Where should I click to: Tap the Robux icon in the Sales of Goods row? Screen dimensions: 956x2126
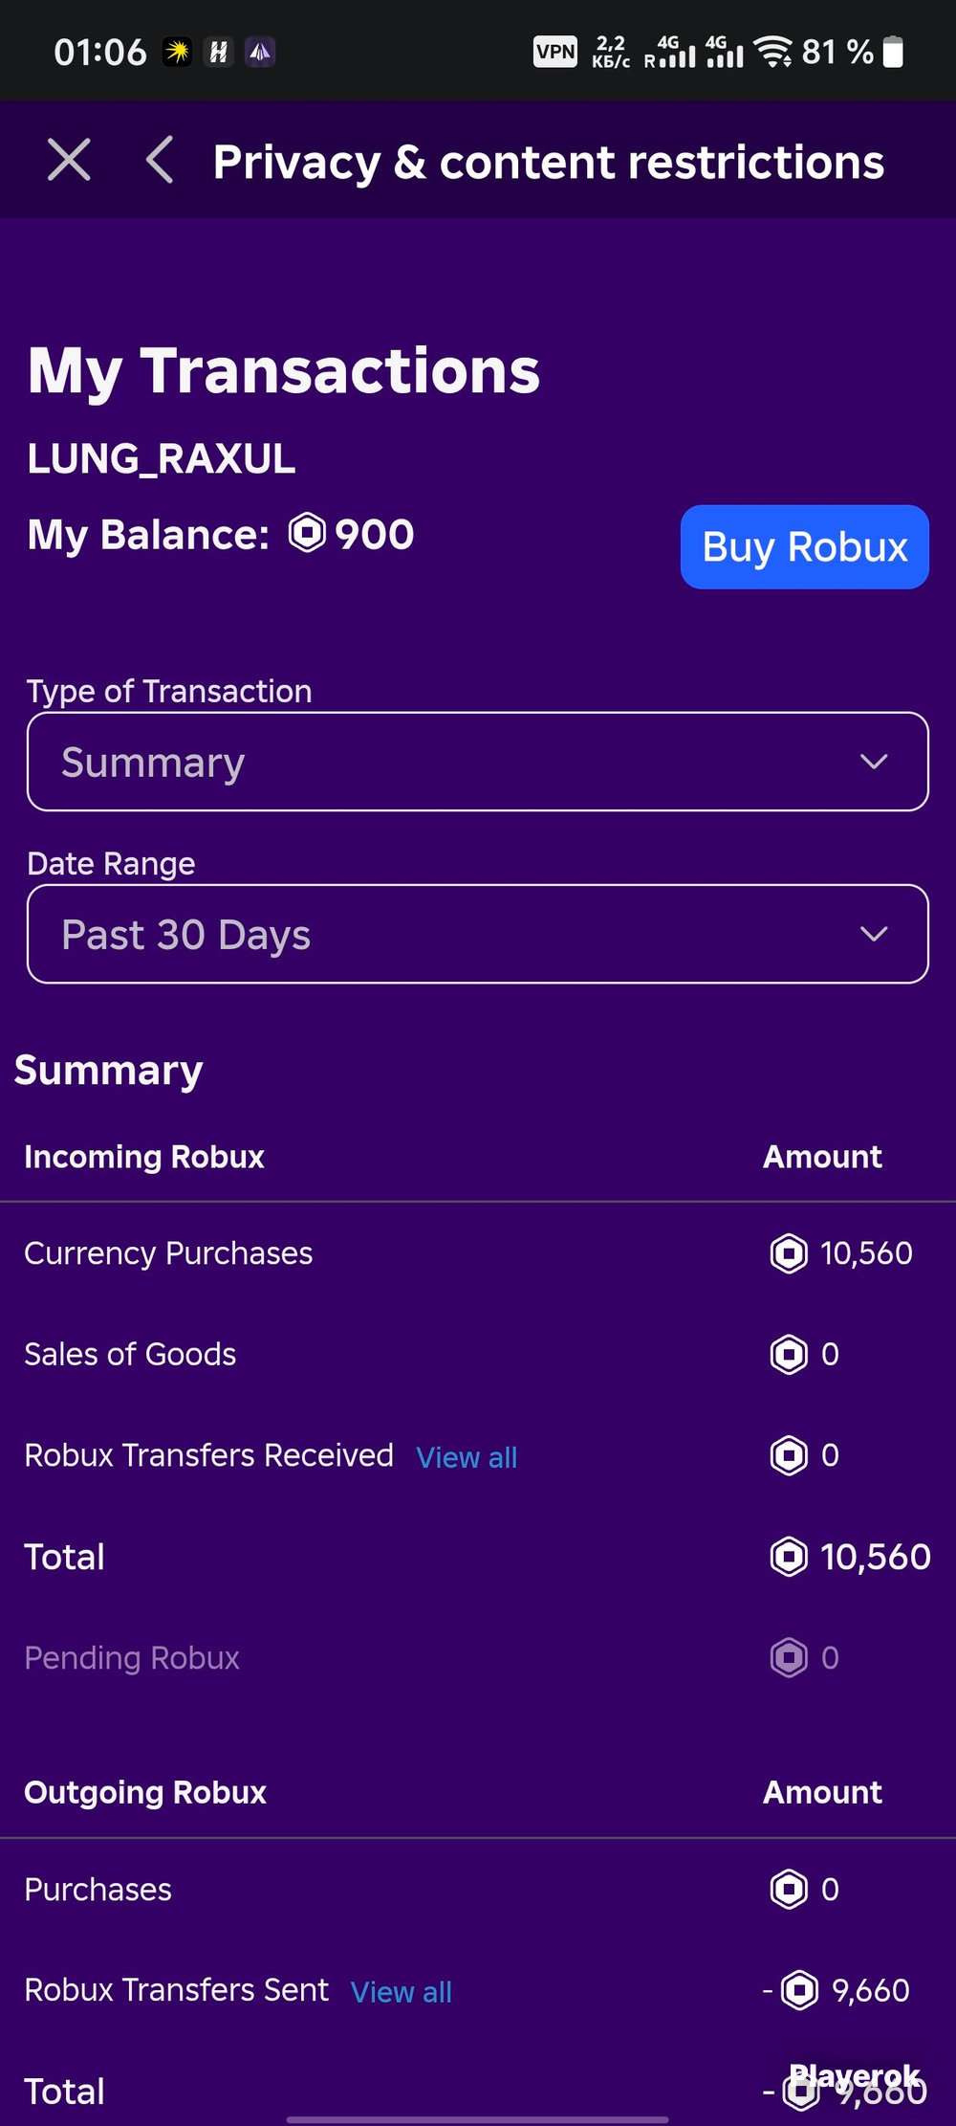point(789,1354)
